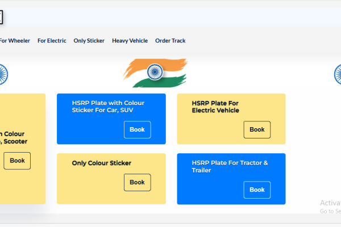Go to Heavy Vehicle section
This screenshot has height=227, width=341.
(x=130, y=41)
